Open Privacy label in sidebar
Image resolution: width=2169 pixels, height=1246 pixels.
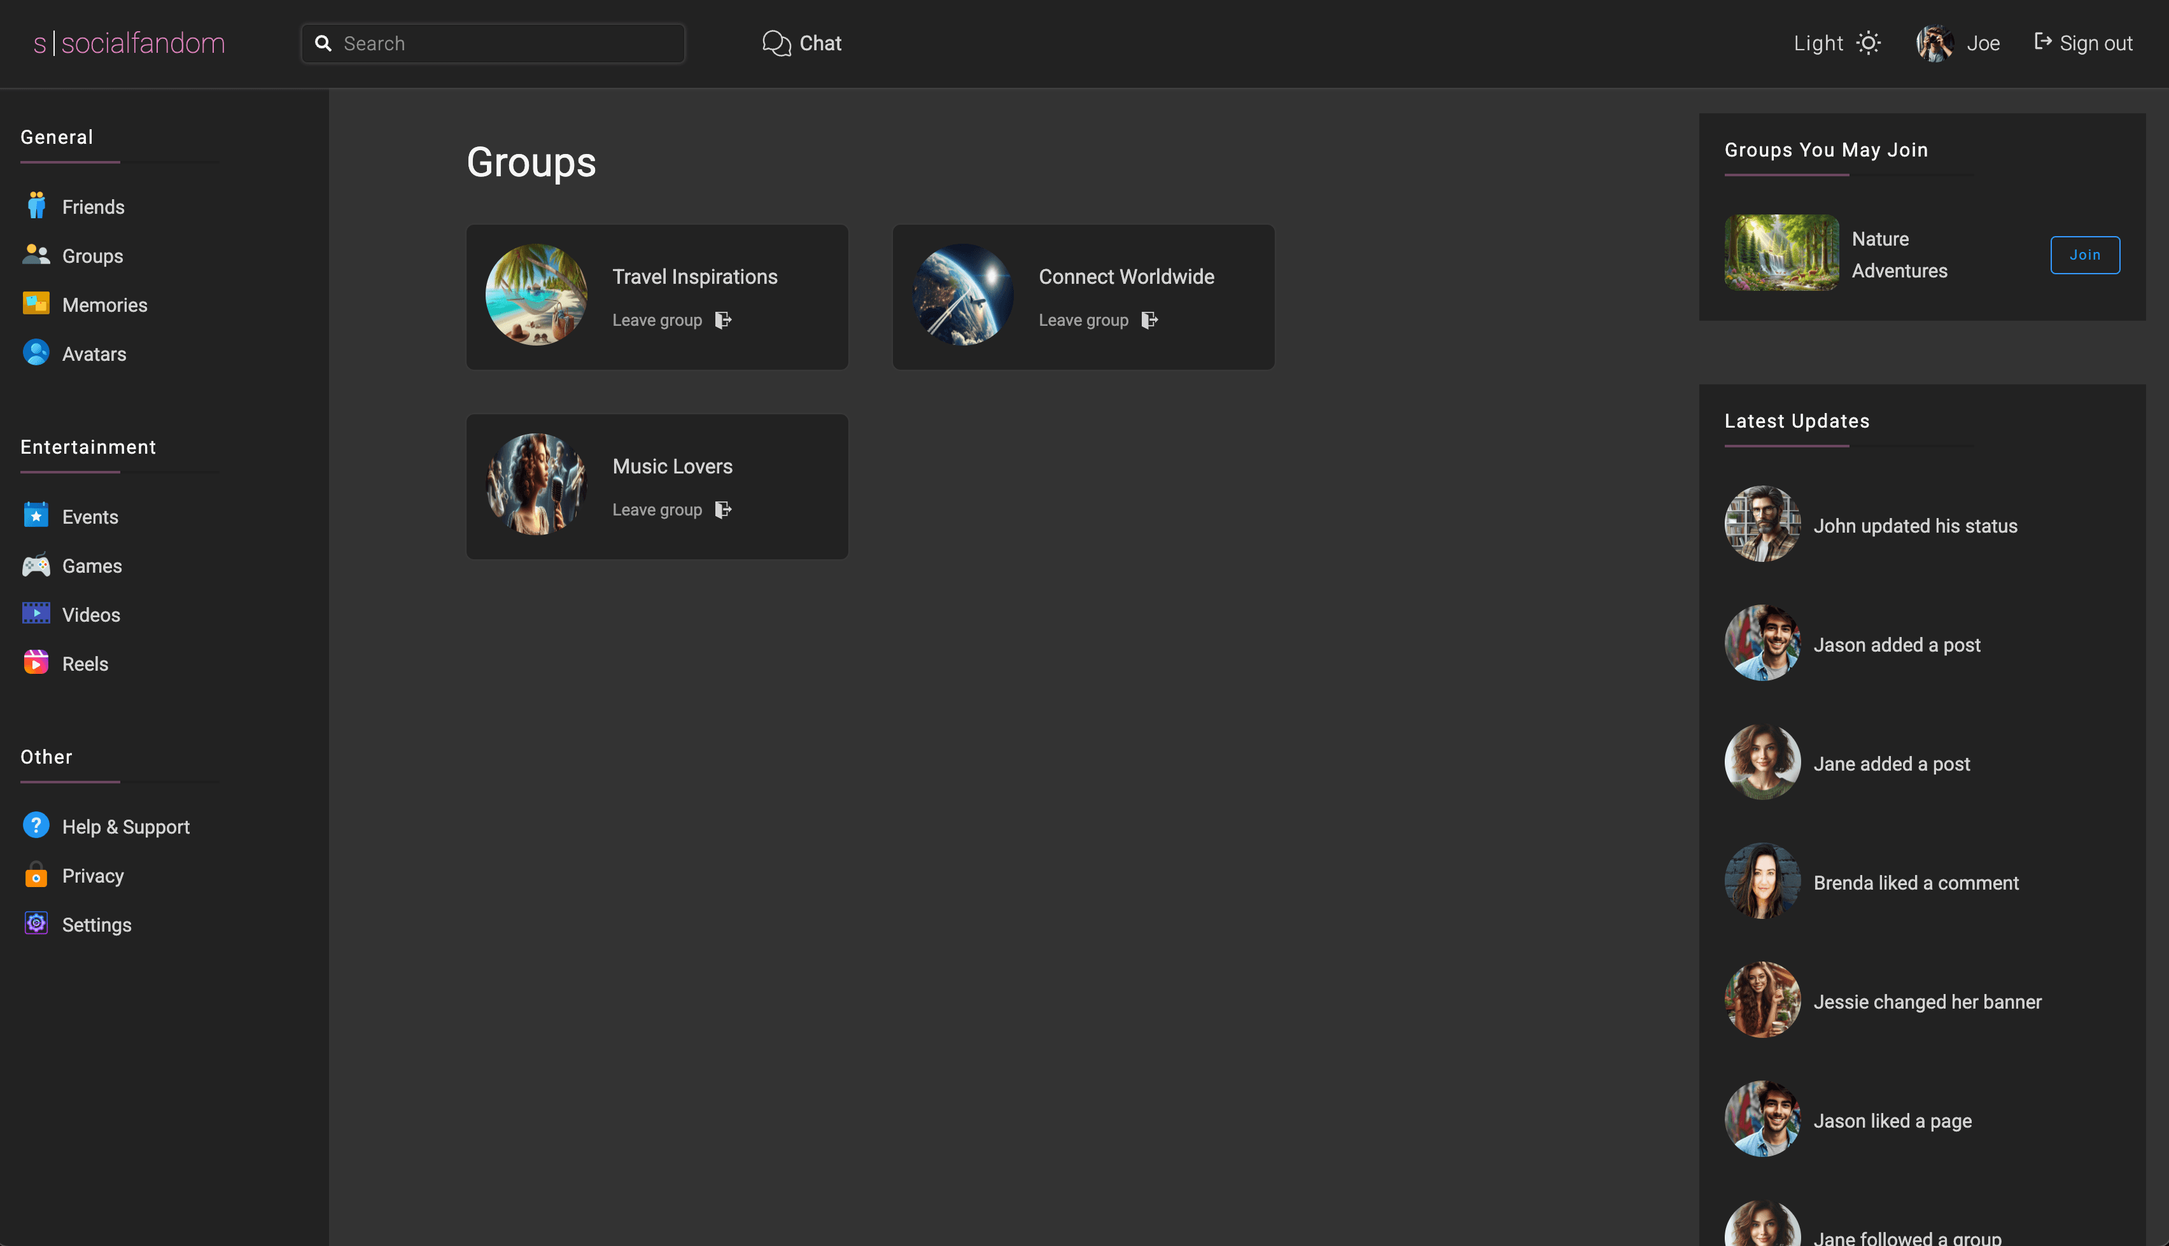pos(92,876)
